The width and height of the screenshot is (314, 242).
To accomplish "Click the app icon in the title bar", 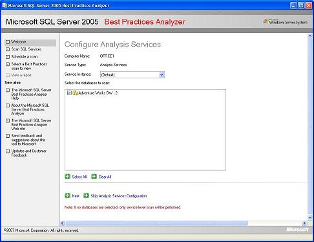I will click(x=5, y=5).
